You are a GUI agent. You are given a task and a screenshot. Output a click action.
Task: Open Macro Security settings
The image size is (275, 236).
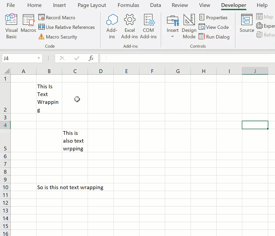click(58, 37)
